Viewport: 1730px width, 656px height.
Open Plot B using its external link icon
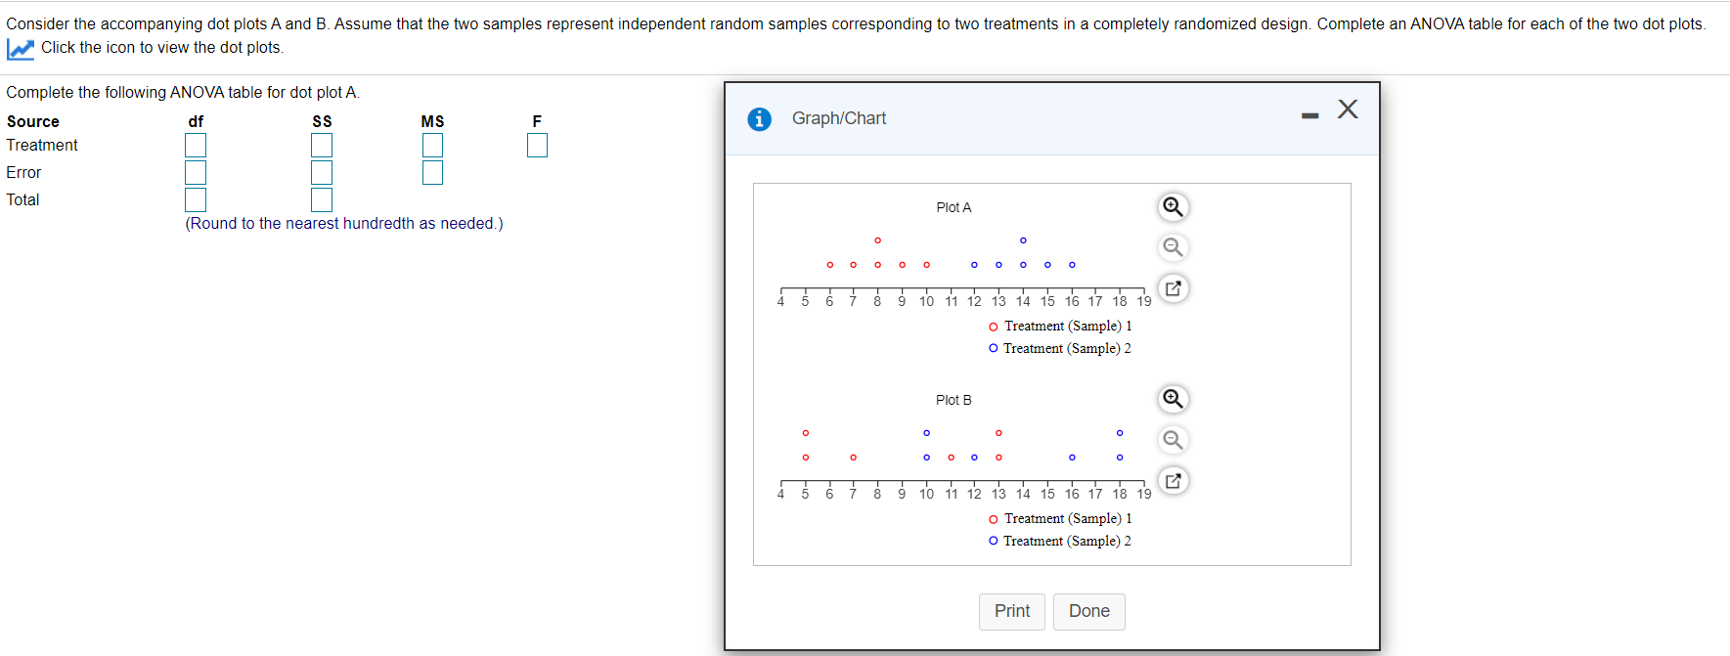(1174, 480)
